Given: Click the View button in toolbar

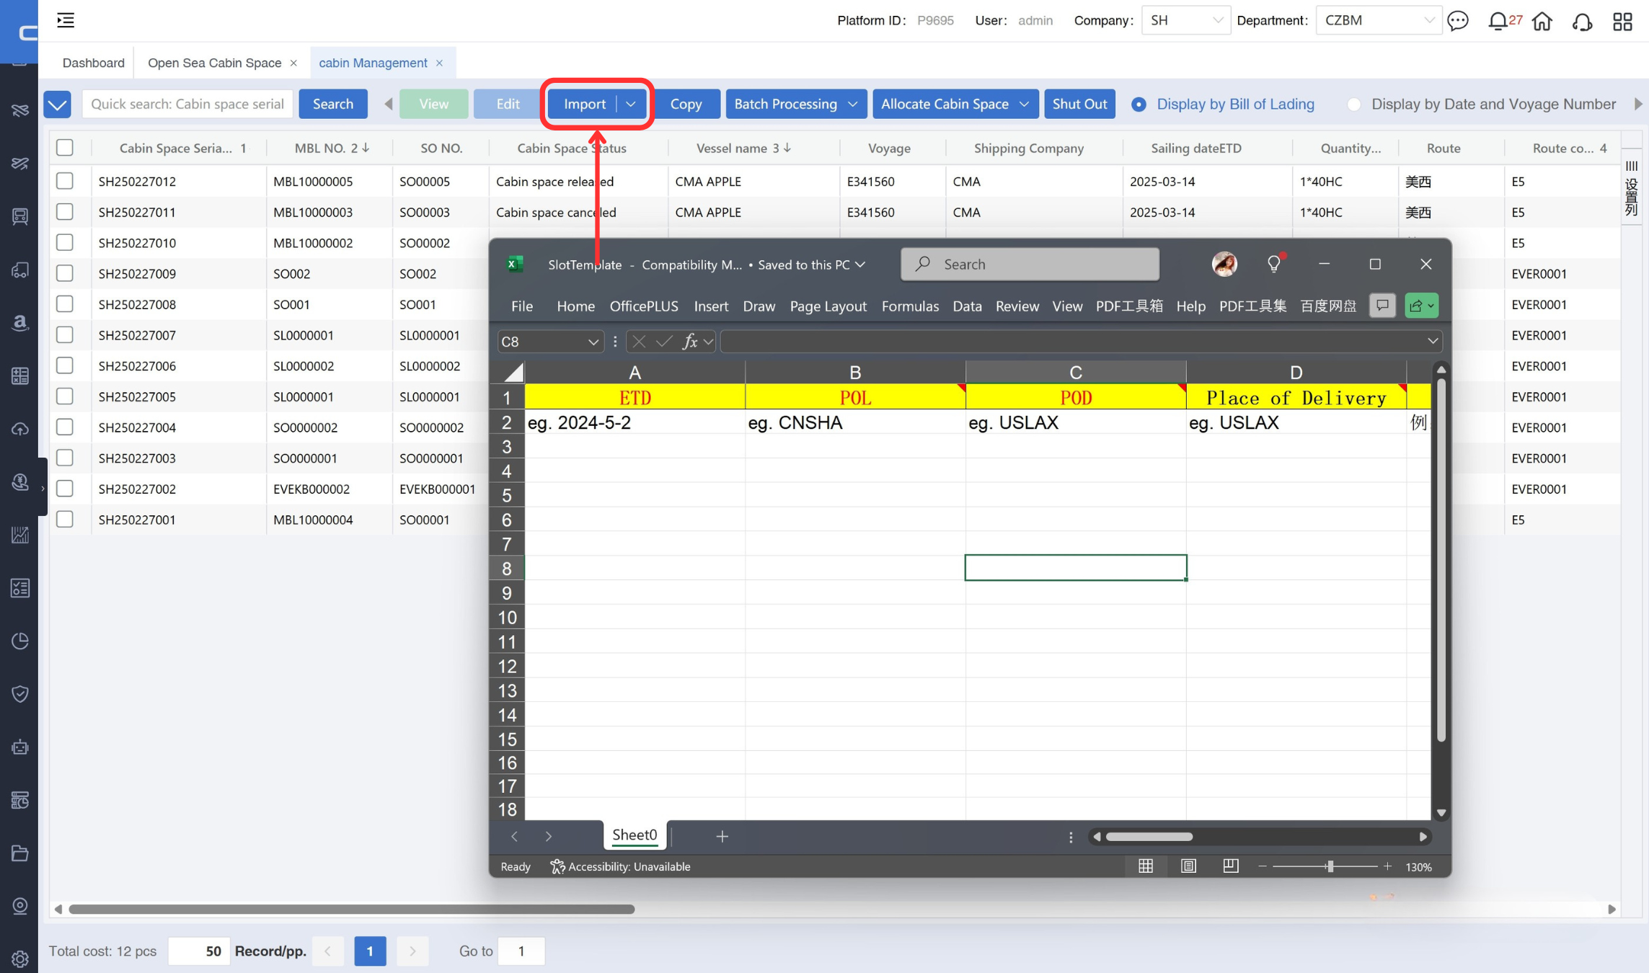Looking at the screenshot, I should pos(433,104).
